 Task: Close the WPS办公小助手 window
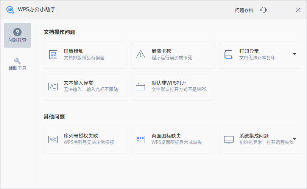pos(298,10)
